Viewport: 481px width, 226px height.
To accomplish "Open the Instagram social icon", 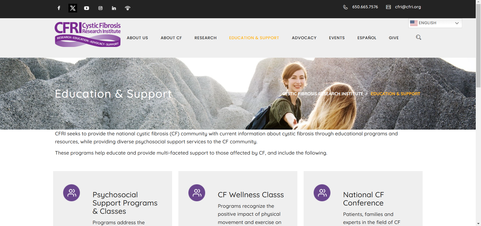I will (x=100, y=8).
